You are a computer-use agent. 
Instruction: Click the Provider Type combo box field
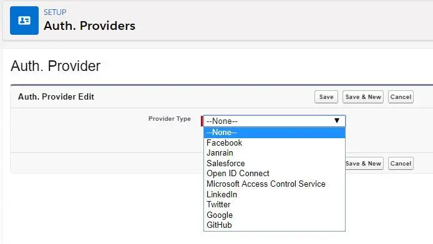coord(275,121)
